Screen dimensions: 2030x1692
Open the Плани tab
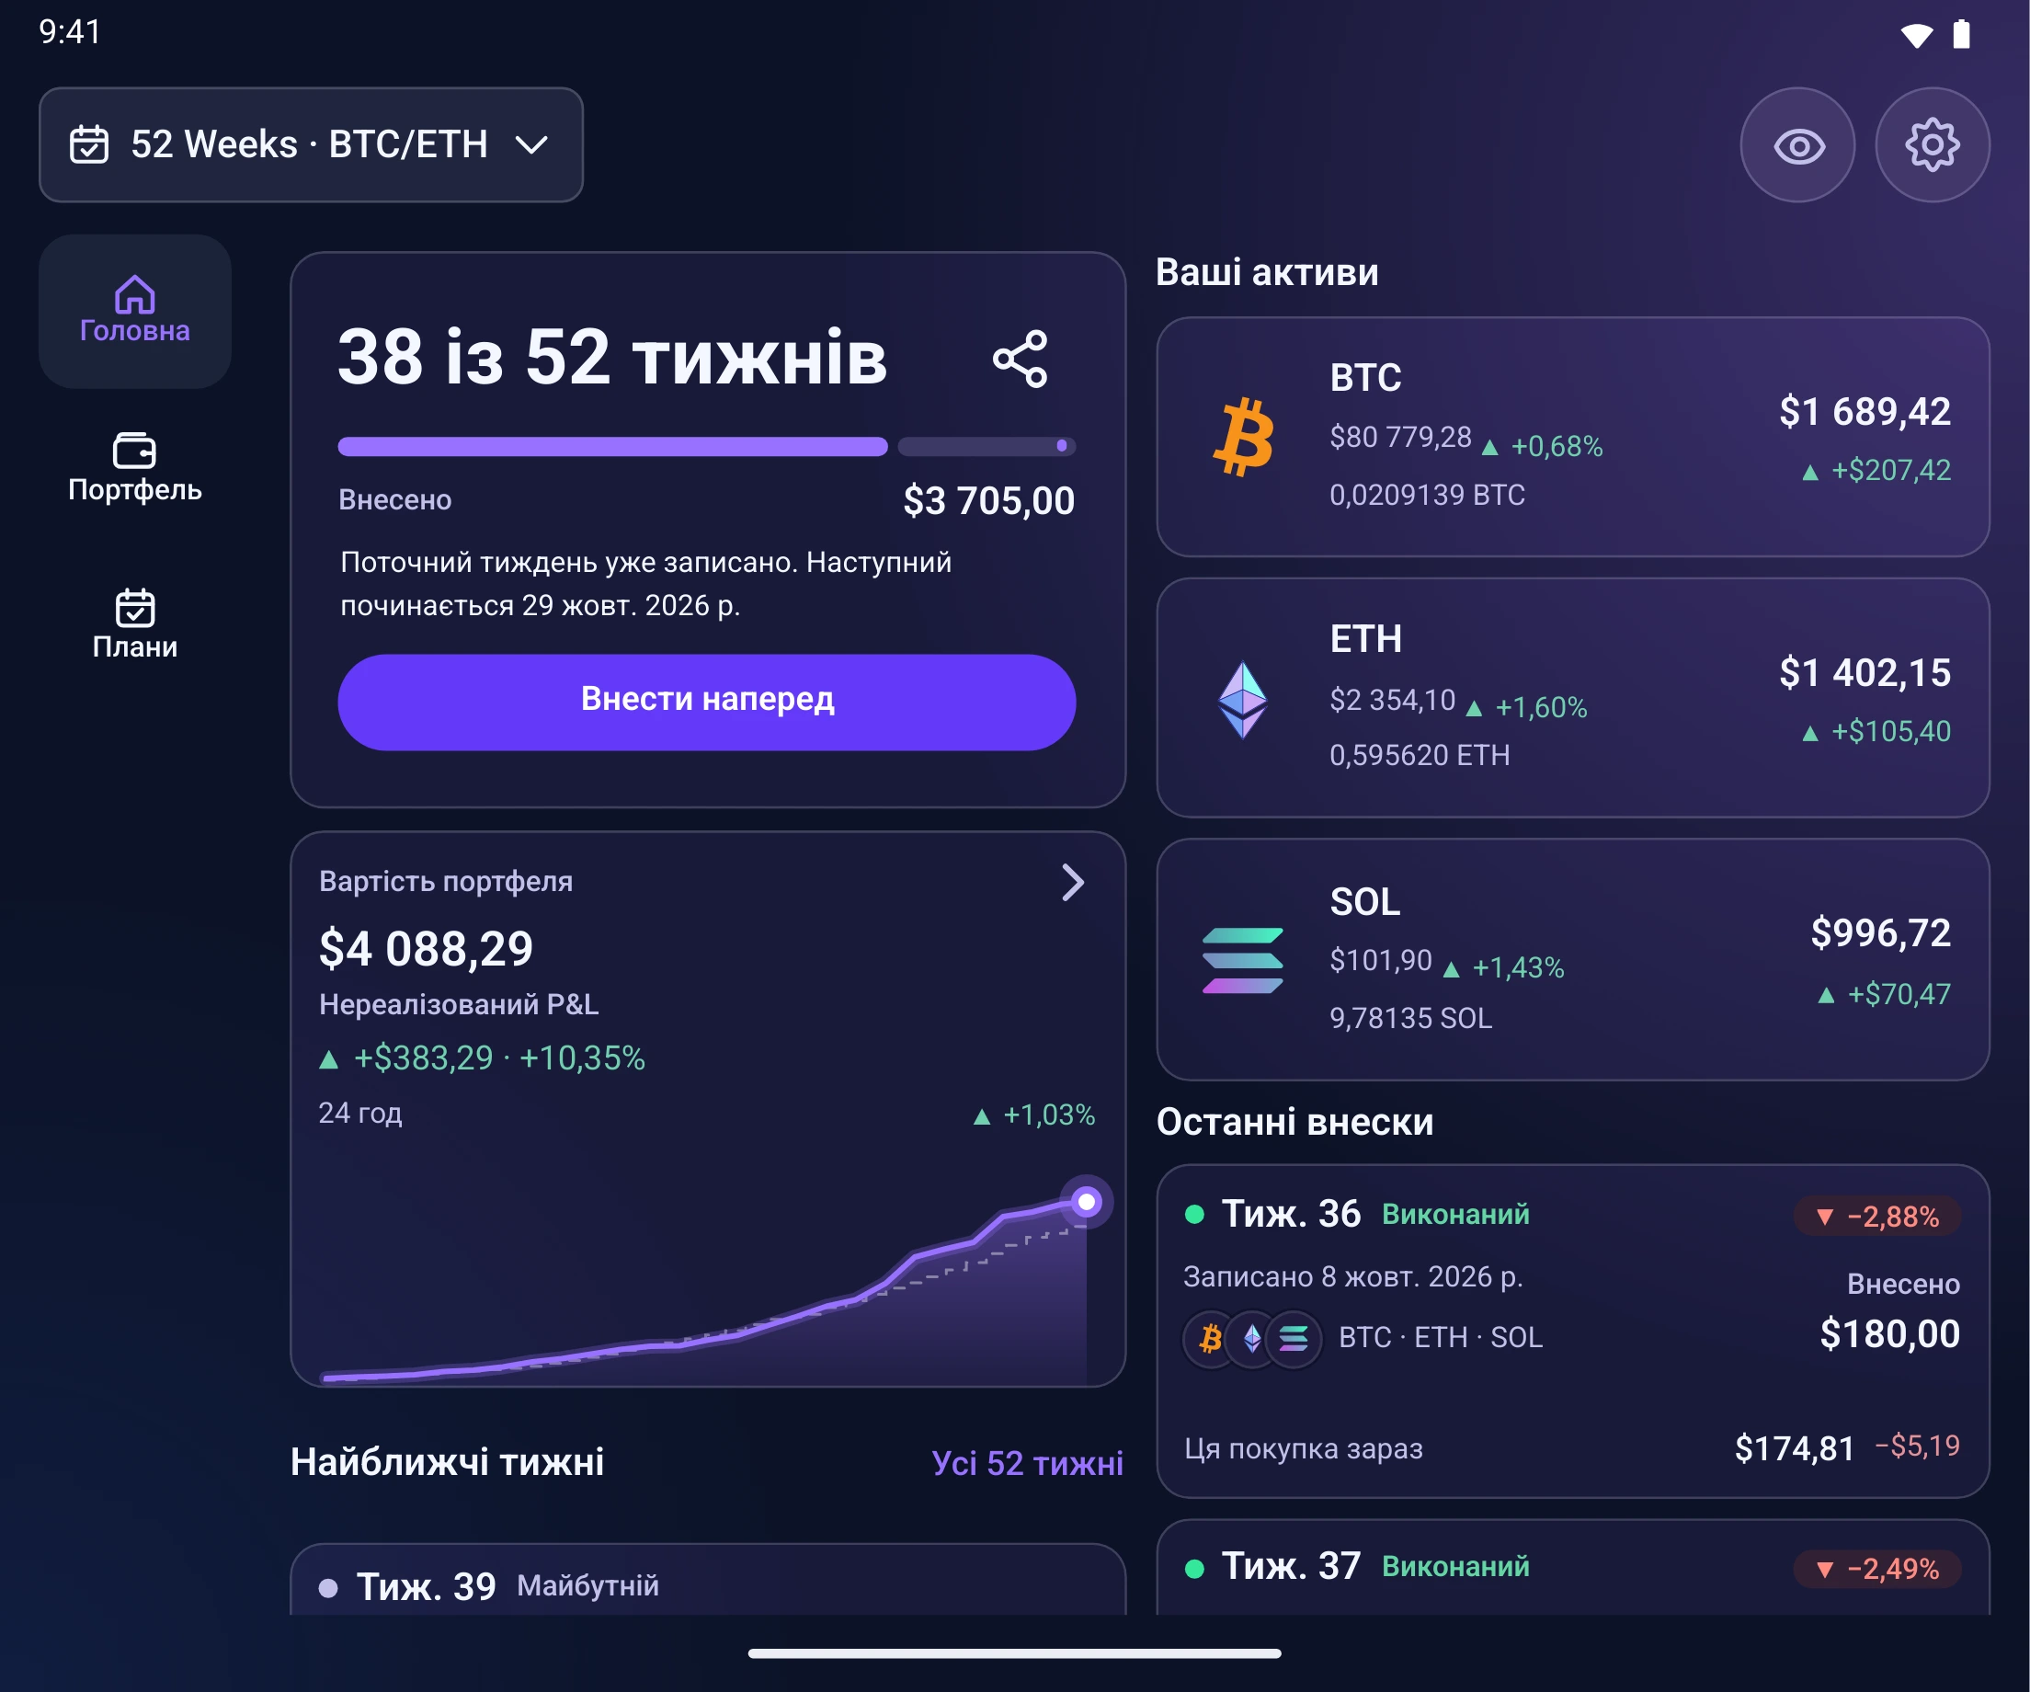[x=134, y=625]
